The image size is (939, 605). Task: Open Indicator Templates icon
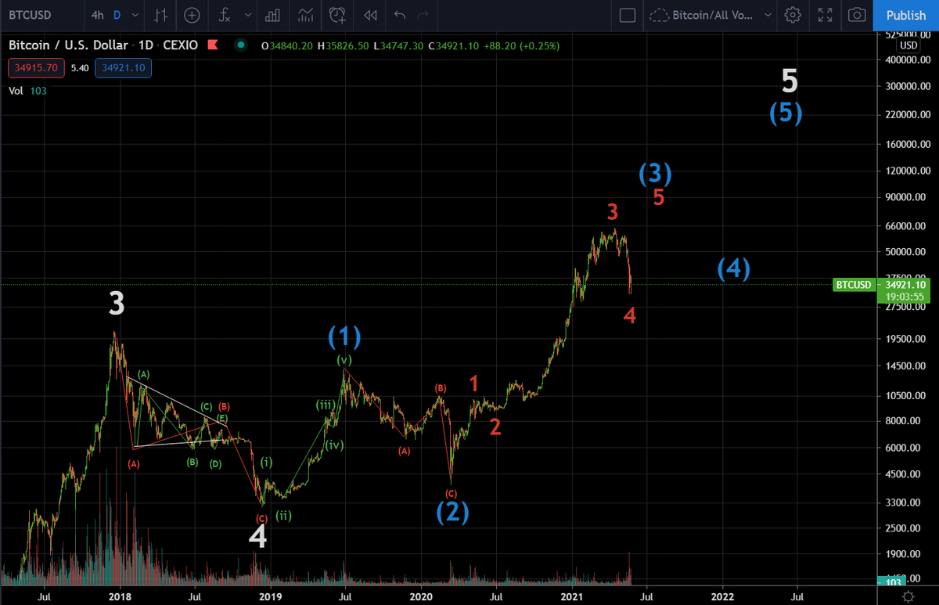[305, 15]
